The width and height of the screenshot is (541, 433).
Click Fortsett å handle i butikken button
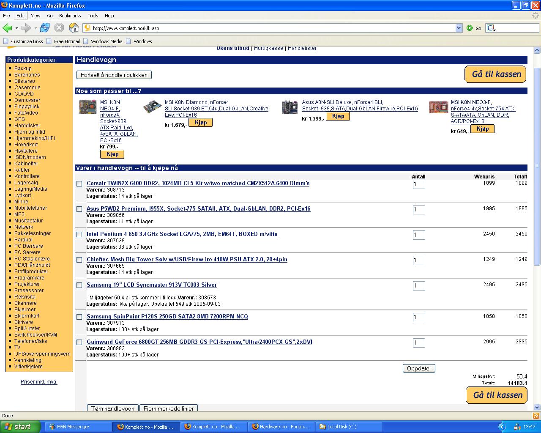pos(114,75)
